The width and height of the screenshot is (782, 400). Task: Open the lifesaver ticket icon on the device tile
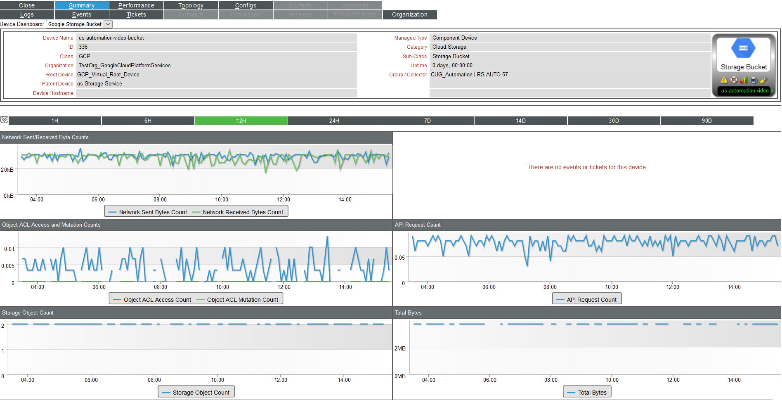coord(735,80)
